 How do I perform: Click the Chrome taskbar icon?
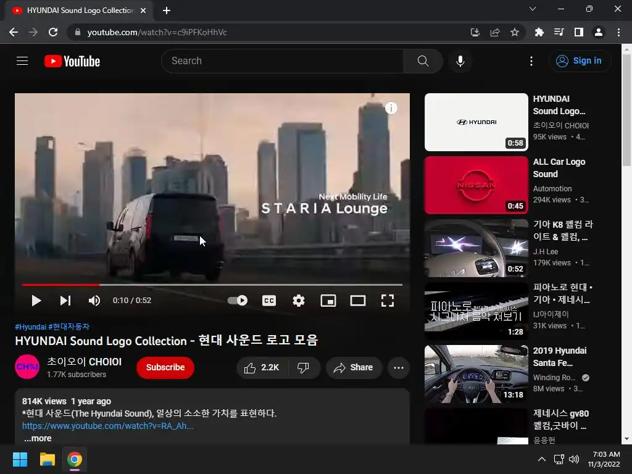coord(75,459)
